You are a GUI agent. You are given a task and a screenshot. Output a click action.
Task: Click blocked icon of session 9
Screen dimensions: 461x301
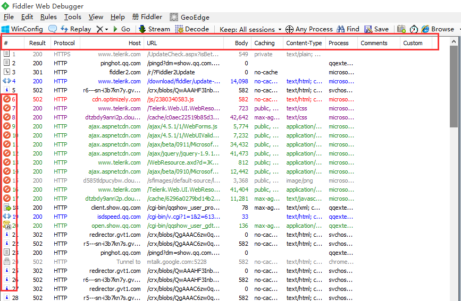click(7, 126)
